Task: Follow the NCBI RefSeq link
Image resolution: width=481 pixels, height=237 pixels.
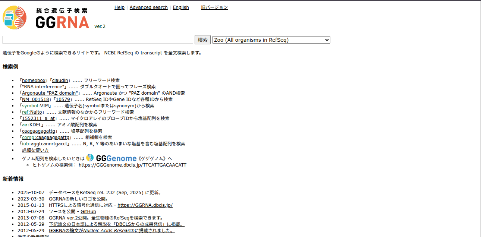Action: coord(118,53)
